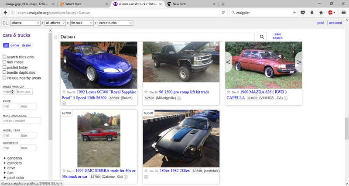
Task: Check the posted today filter
Action: point(4,67)
